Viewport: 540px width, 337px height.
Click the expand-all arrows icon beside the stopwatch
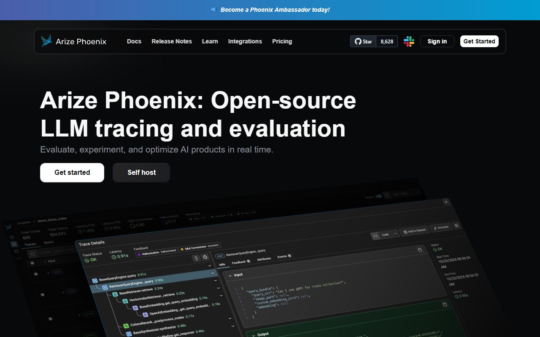coord(197,258)
